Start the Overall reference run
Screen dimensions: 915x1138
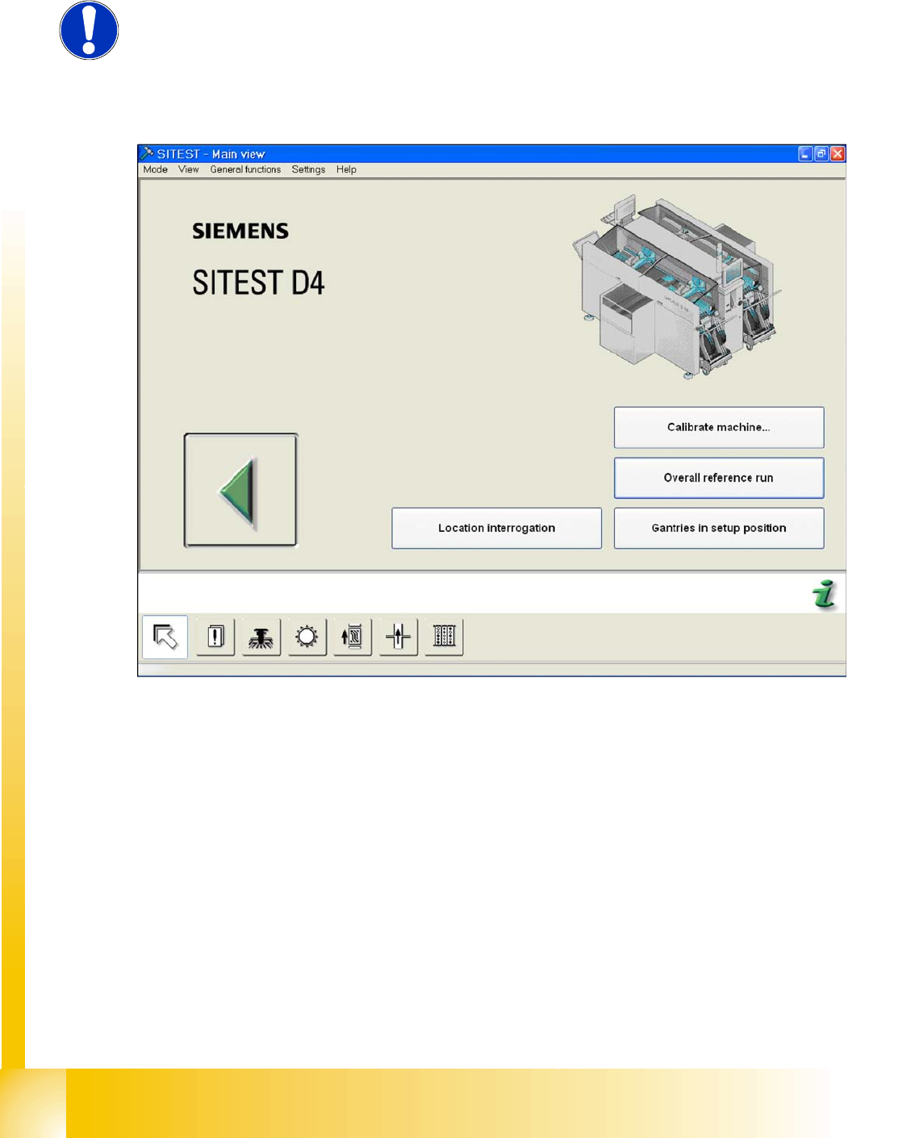point(719,478)
